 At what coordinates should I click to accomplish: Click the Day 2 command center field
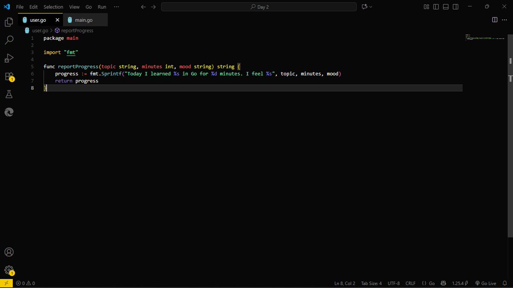coord(259,6)
